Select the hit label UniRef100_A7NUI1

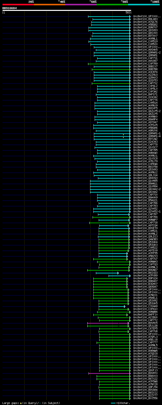pyautogui.click(x=145, y=295)
